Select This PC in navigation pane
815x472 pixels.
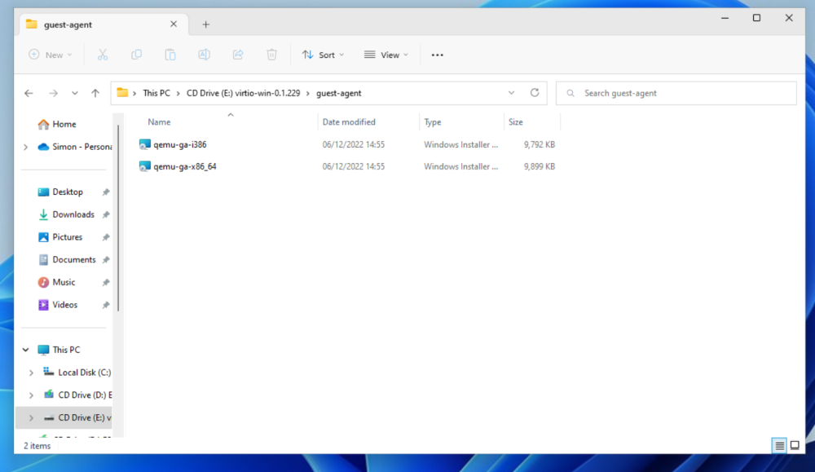[66, 350]
